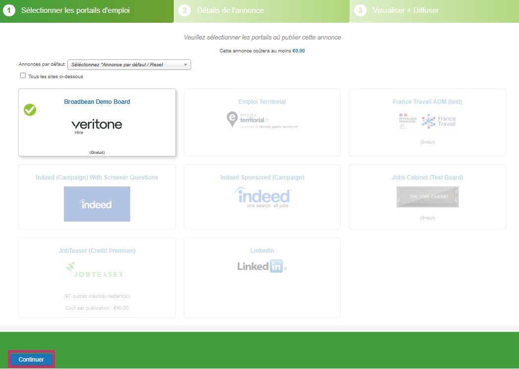Click the Veritone Hire logo
This screenshot has width=519, height=369.
(x=97, y=126)
